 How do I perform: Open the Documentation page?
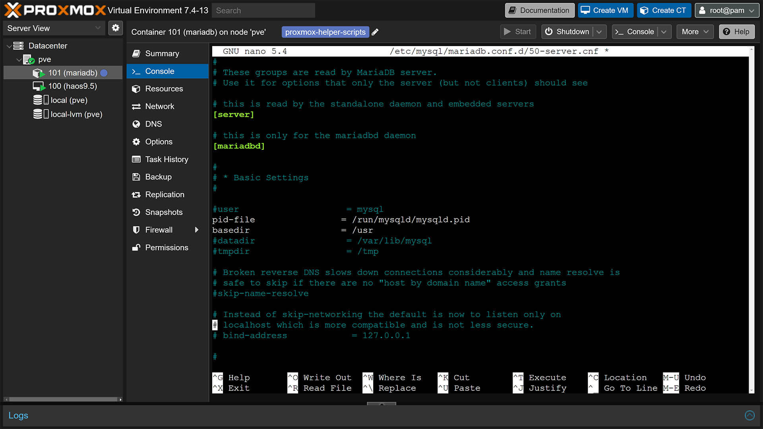tap(539, 10)
